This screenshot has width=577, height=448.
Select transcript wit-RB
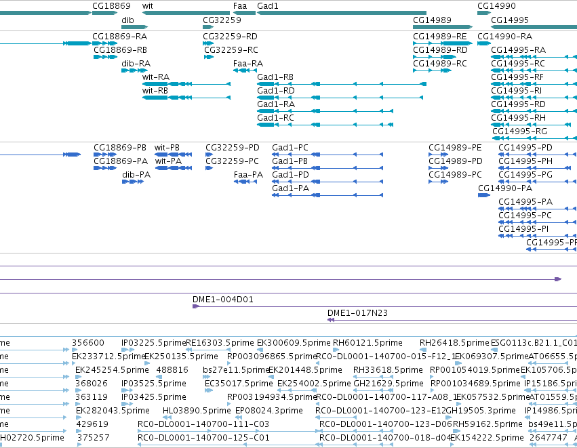tap(186, 98)
